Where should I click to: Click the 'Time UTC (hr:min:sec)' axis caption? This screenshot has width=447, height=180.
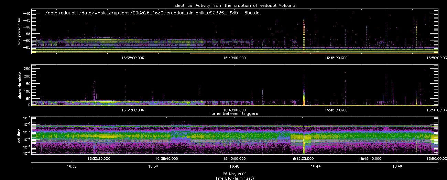point(235,178)
